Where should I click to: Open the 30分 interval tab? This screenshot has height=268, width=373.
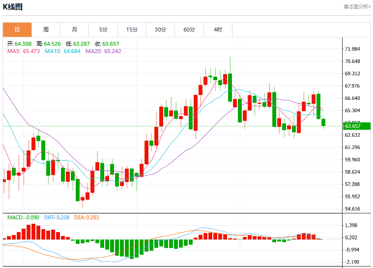point(161,30)
